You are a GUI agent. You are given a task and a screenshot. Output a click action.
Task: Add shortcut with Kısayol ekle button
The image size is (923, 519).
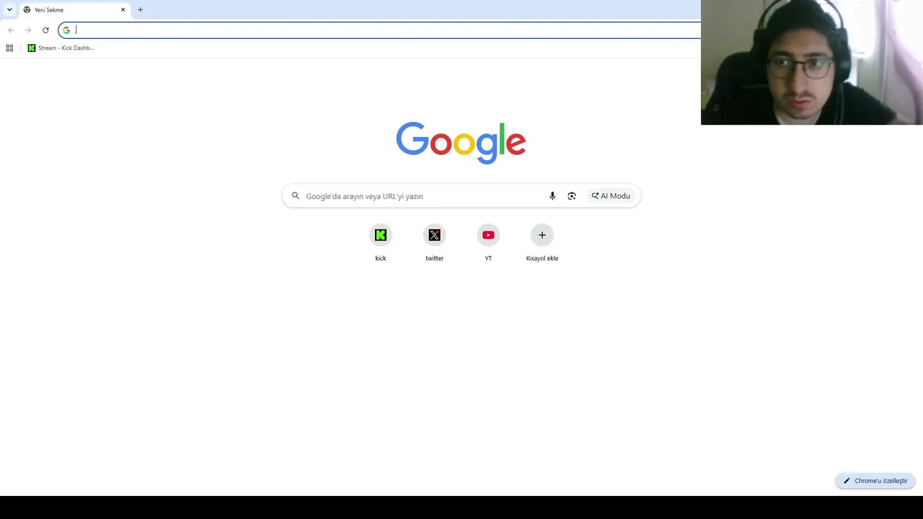tap(542, 243)
